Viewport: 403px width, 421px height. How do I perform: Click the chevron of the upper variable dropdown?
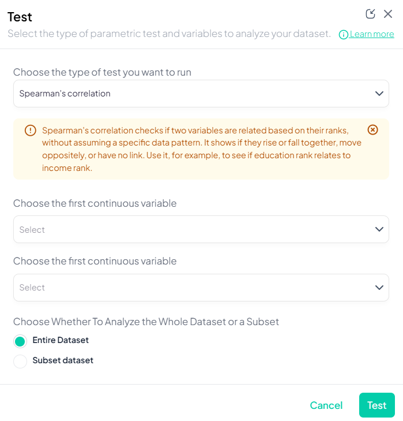(x=379, y=229)
